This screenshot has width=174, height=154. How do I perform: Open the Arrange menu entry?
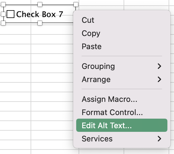pos(122,79)
